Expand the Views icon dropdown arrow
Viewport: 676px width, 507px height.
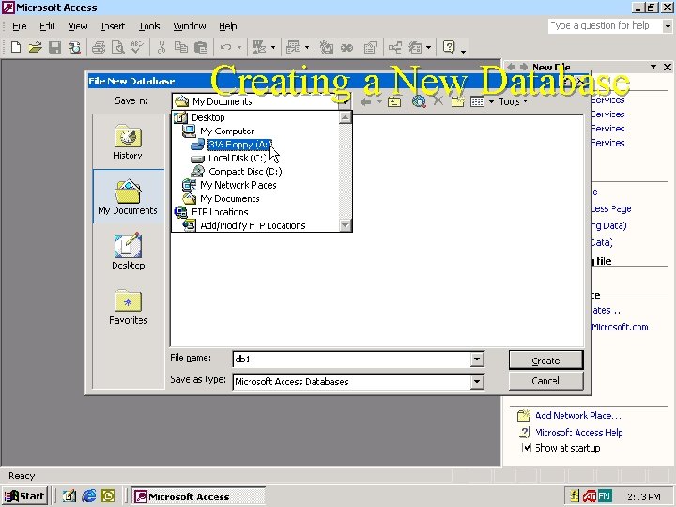[491, 102]
